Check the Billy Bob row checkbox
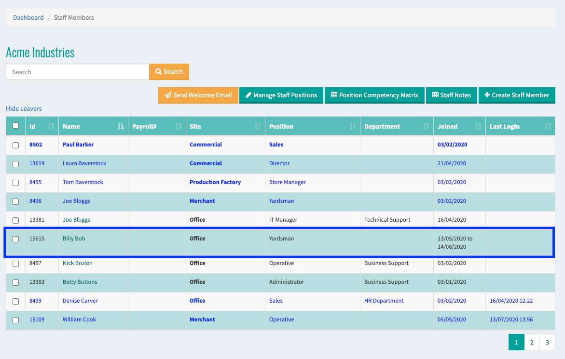Viewport: 565px width, 359px height. coord(15,239)
